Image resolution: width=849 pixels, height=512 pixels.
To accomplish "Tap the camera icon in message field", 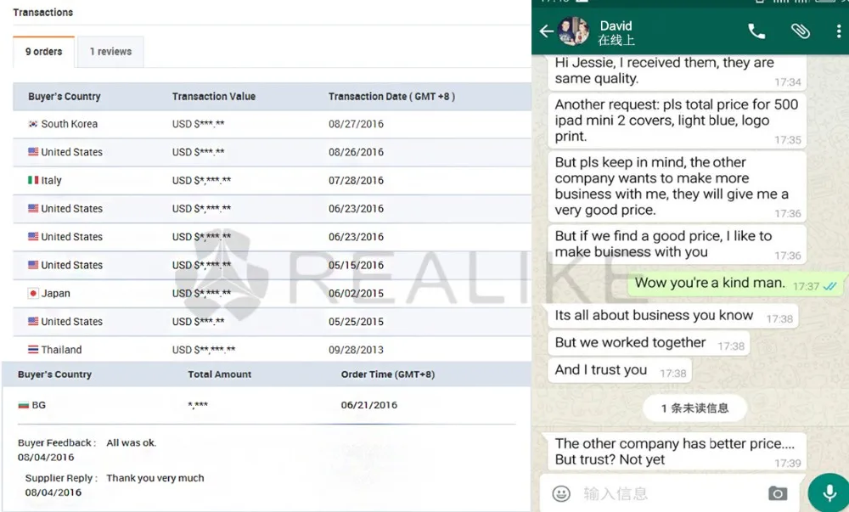I will click(x=777, y=493).
